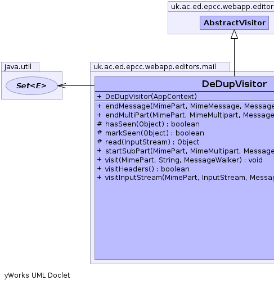
Task: Click the inheritance arrowhead below AbstractVisitor
Action: tap(234, 34)
